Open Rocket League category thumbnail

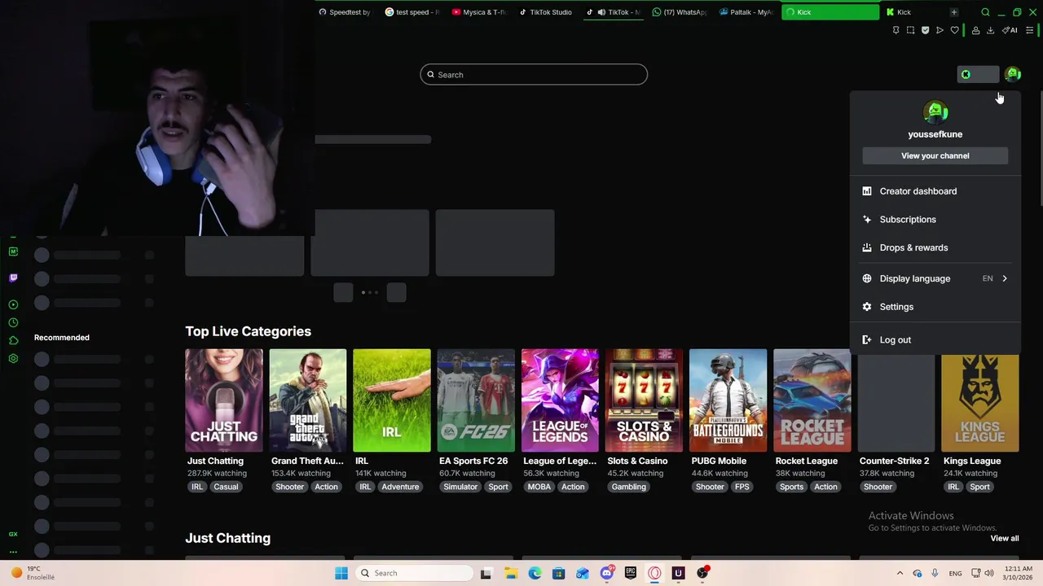click(x=812, y=400)
